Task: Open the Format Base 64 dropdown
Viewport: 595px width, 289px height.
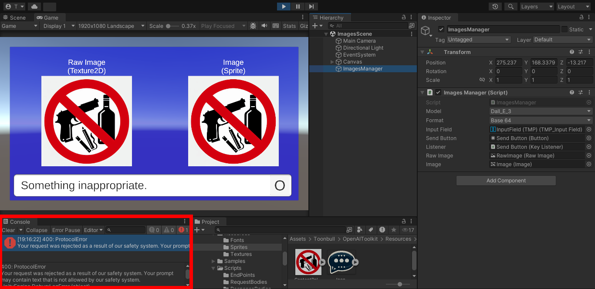Action: tap(541, 121)
